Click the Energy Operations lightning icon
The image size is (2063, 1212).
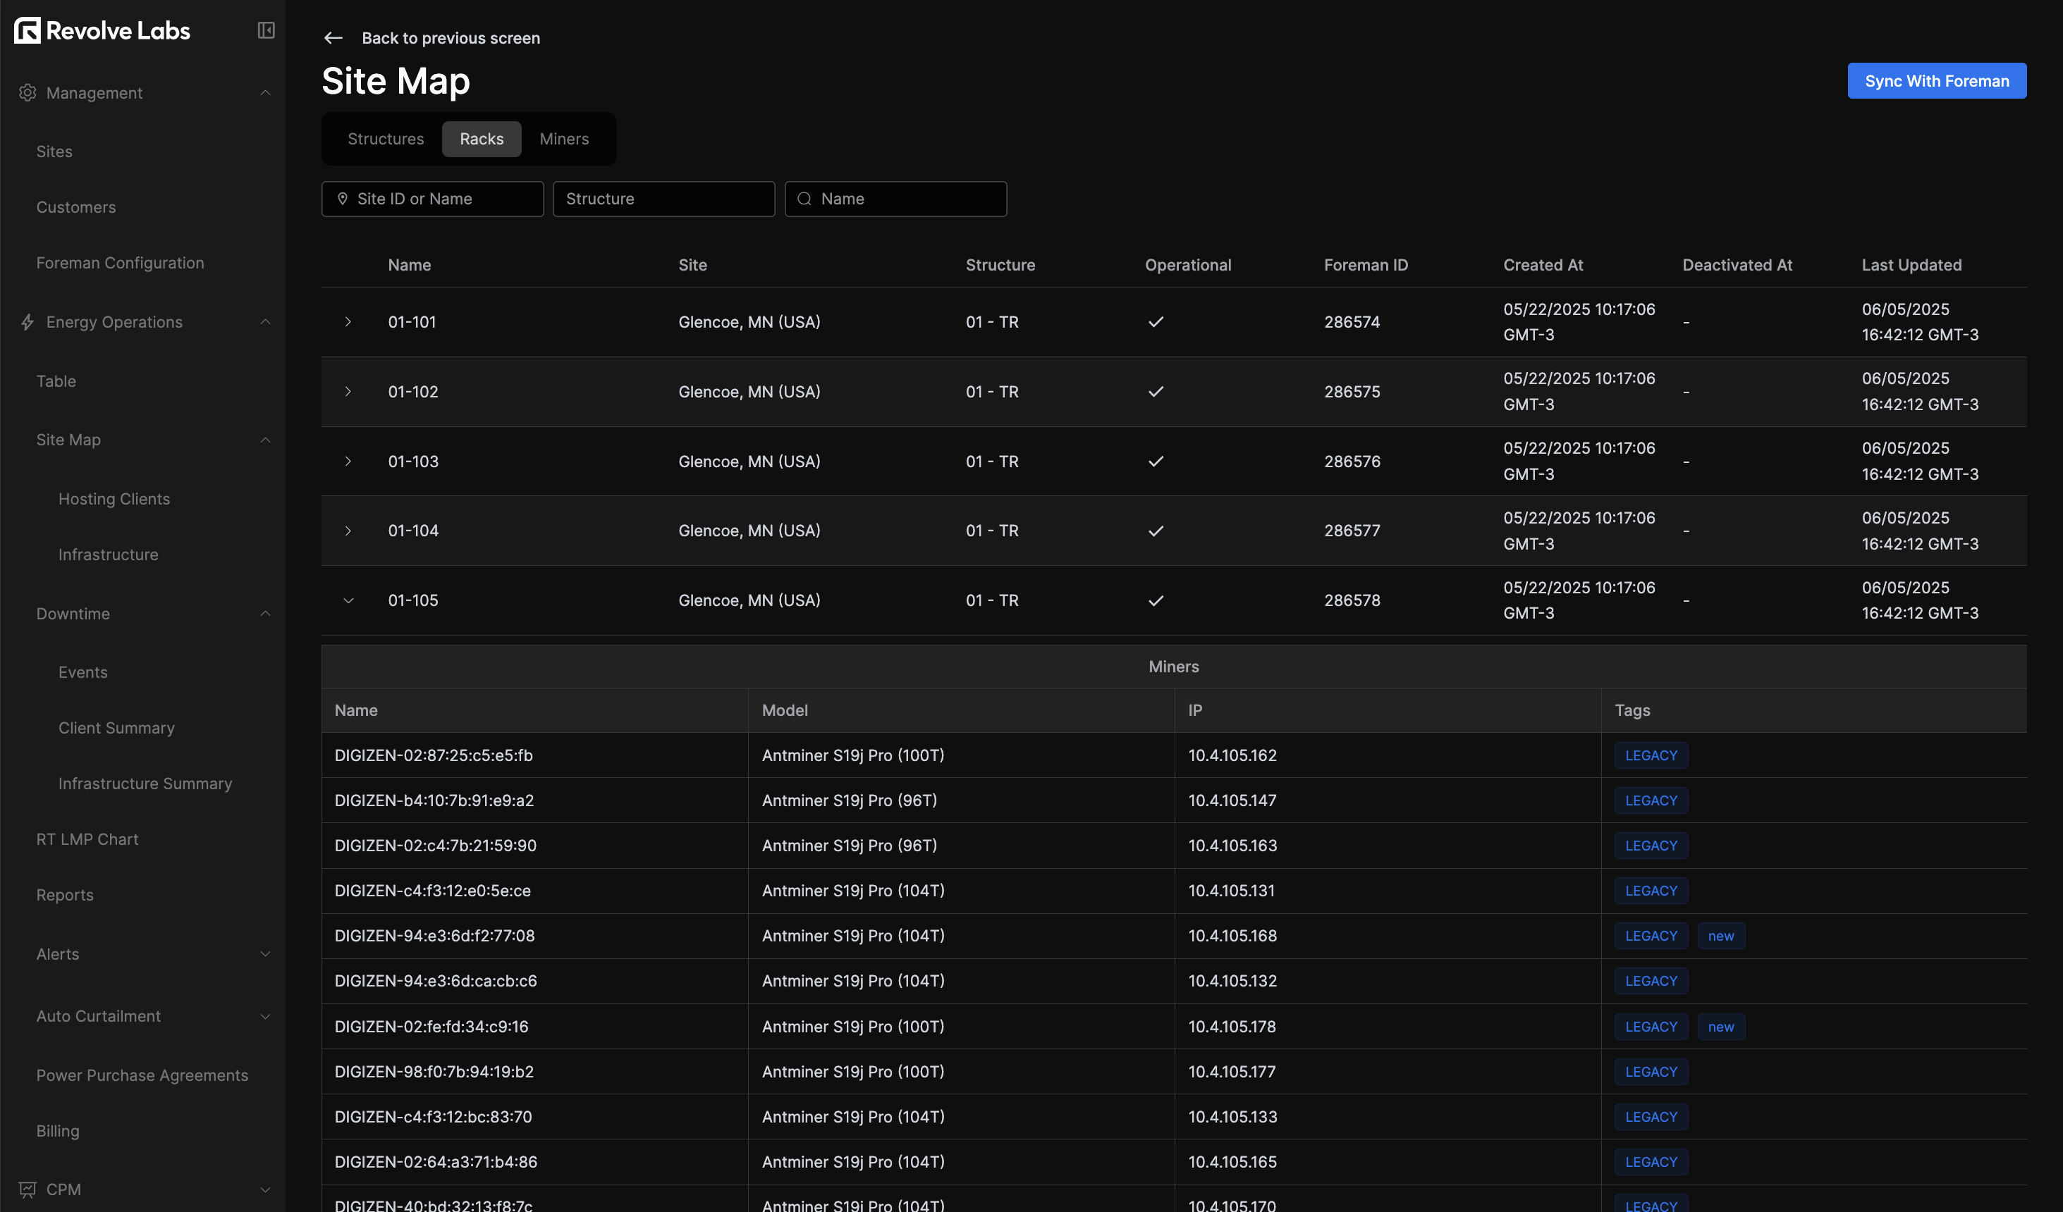coord(27,321)
